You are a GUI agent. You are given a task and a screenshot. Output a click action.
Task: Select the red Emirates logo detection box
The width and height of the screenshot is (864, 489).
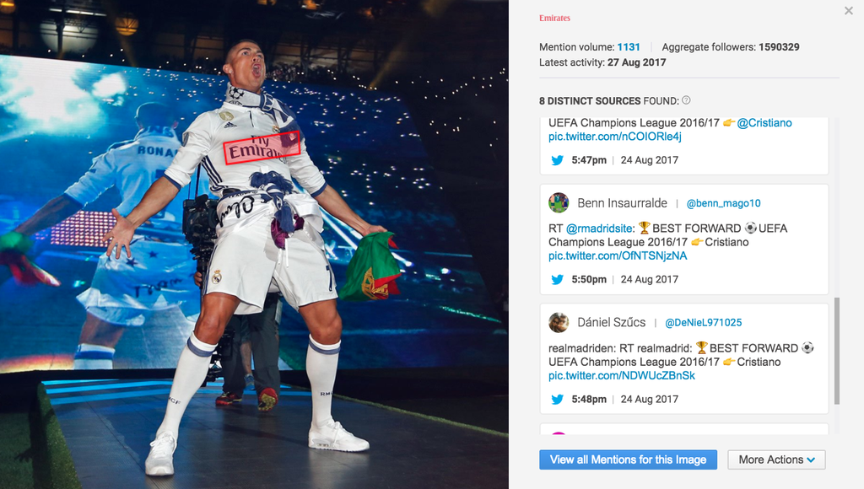(262, 148)
